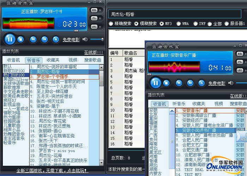Click the playback progress handle in left window
The image size is (247, 176).
(x=76, y=31)
